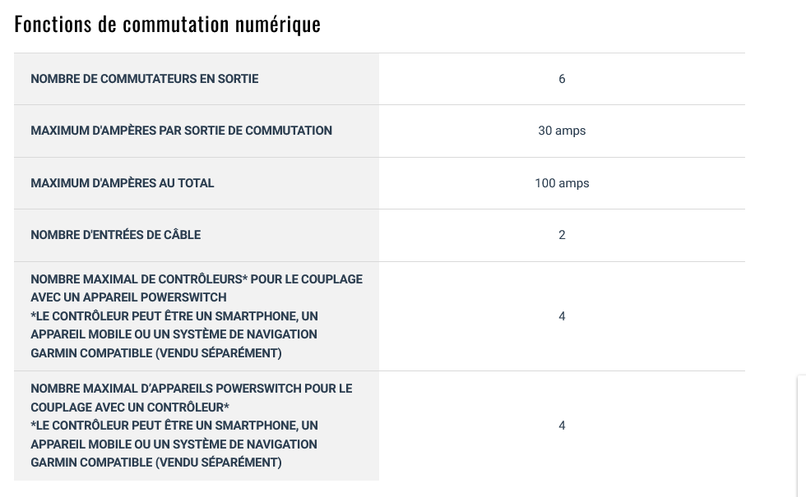Click 'Nombre maximal de contrôleurs' row label
This screenshot has height=497, width=806.
coord(197,315)
